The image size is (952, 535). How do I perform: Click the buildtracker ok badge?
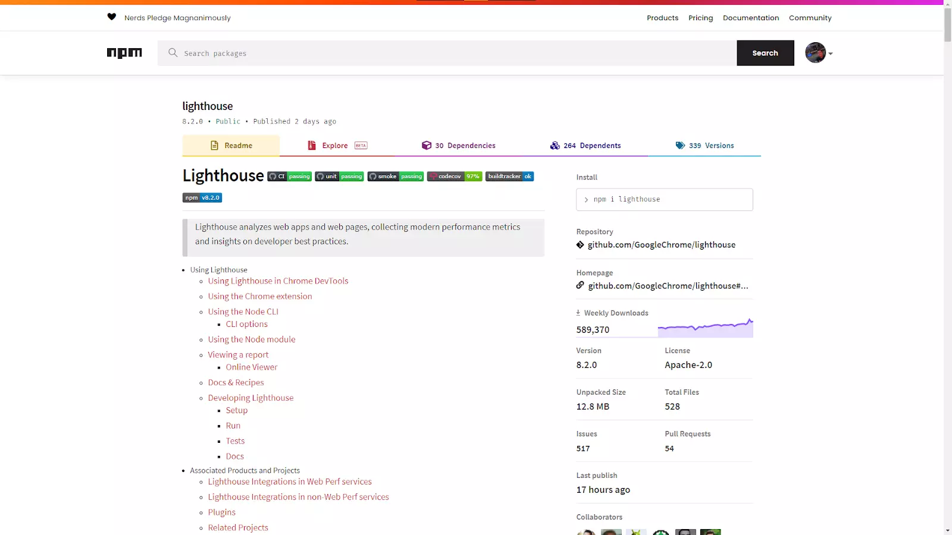509,177
